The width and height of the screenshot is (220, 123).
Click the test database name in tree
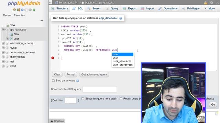pyautogui.click(x=12, y=61)
